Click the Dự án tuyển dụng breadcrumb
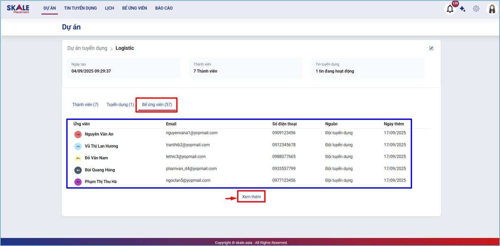This screenshot has width=500, height=246. pos(87,48)
